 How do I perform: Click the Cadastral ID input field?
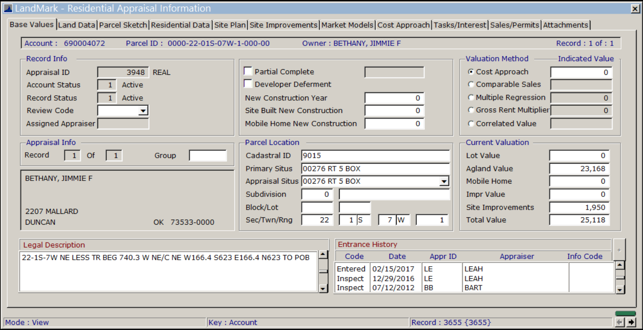click(x=375, y=155)
